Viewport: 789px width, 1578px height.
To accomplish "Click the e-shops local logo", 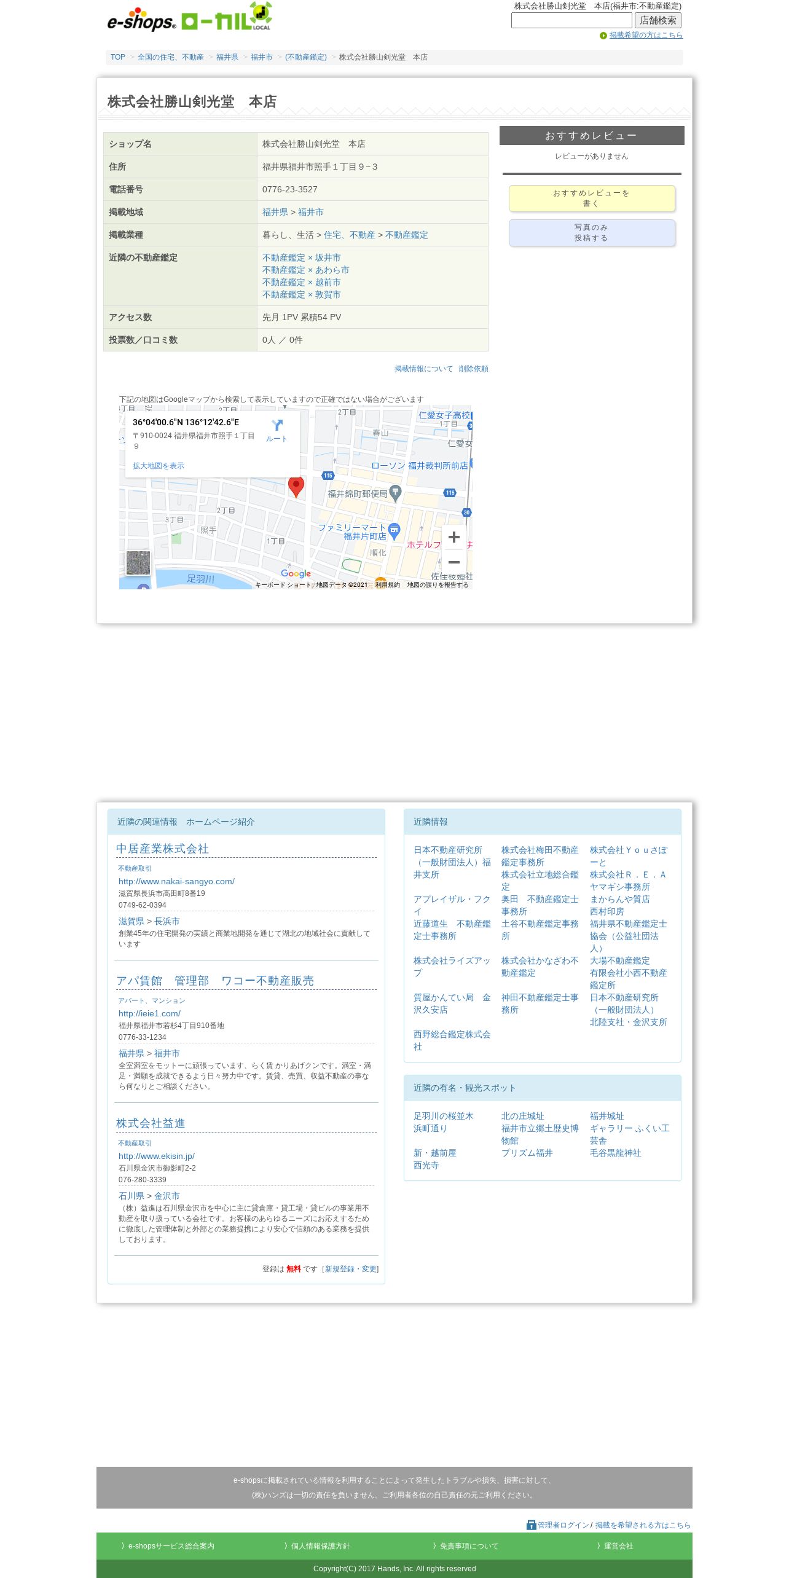I will tap(189, 18).
